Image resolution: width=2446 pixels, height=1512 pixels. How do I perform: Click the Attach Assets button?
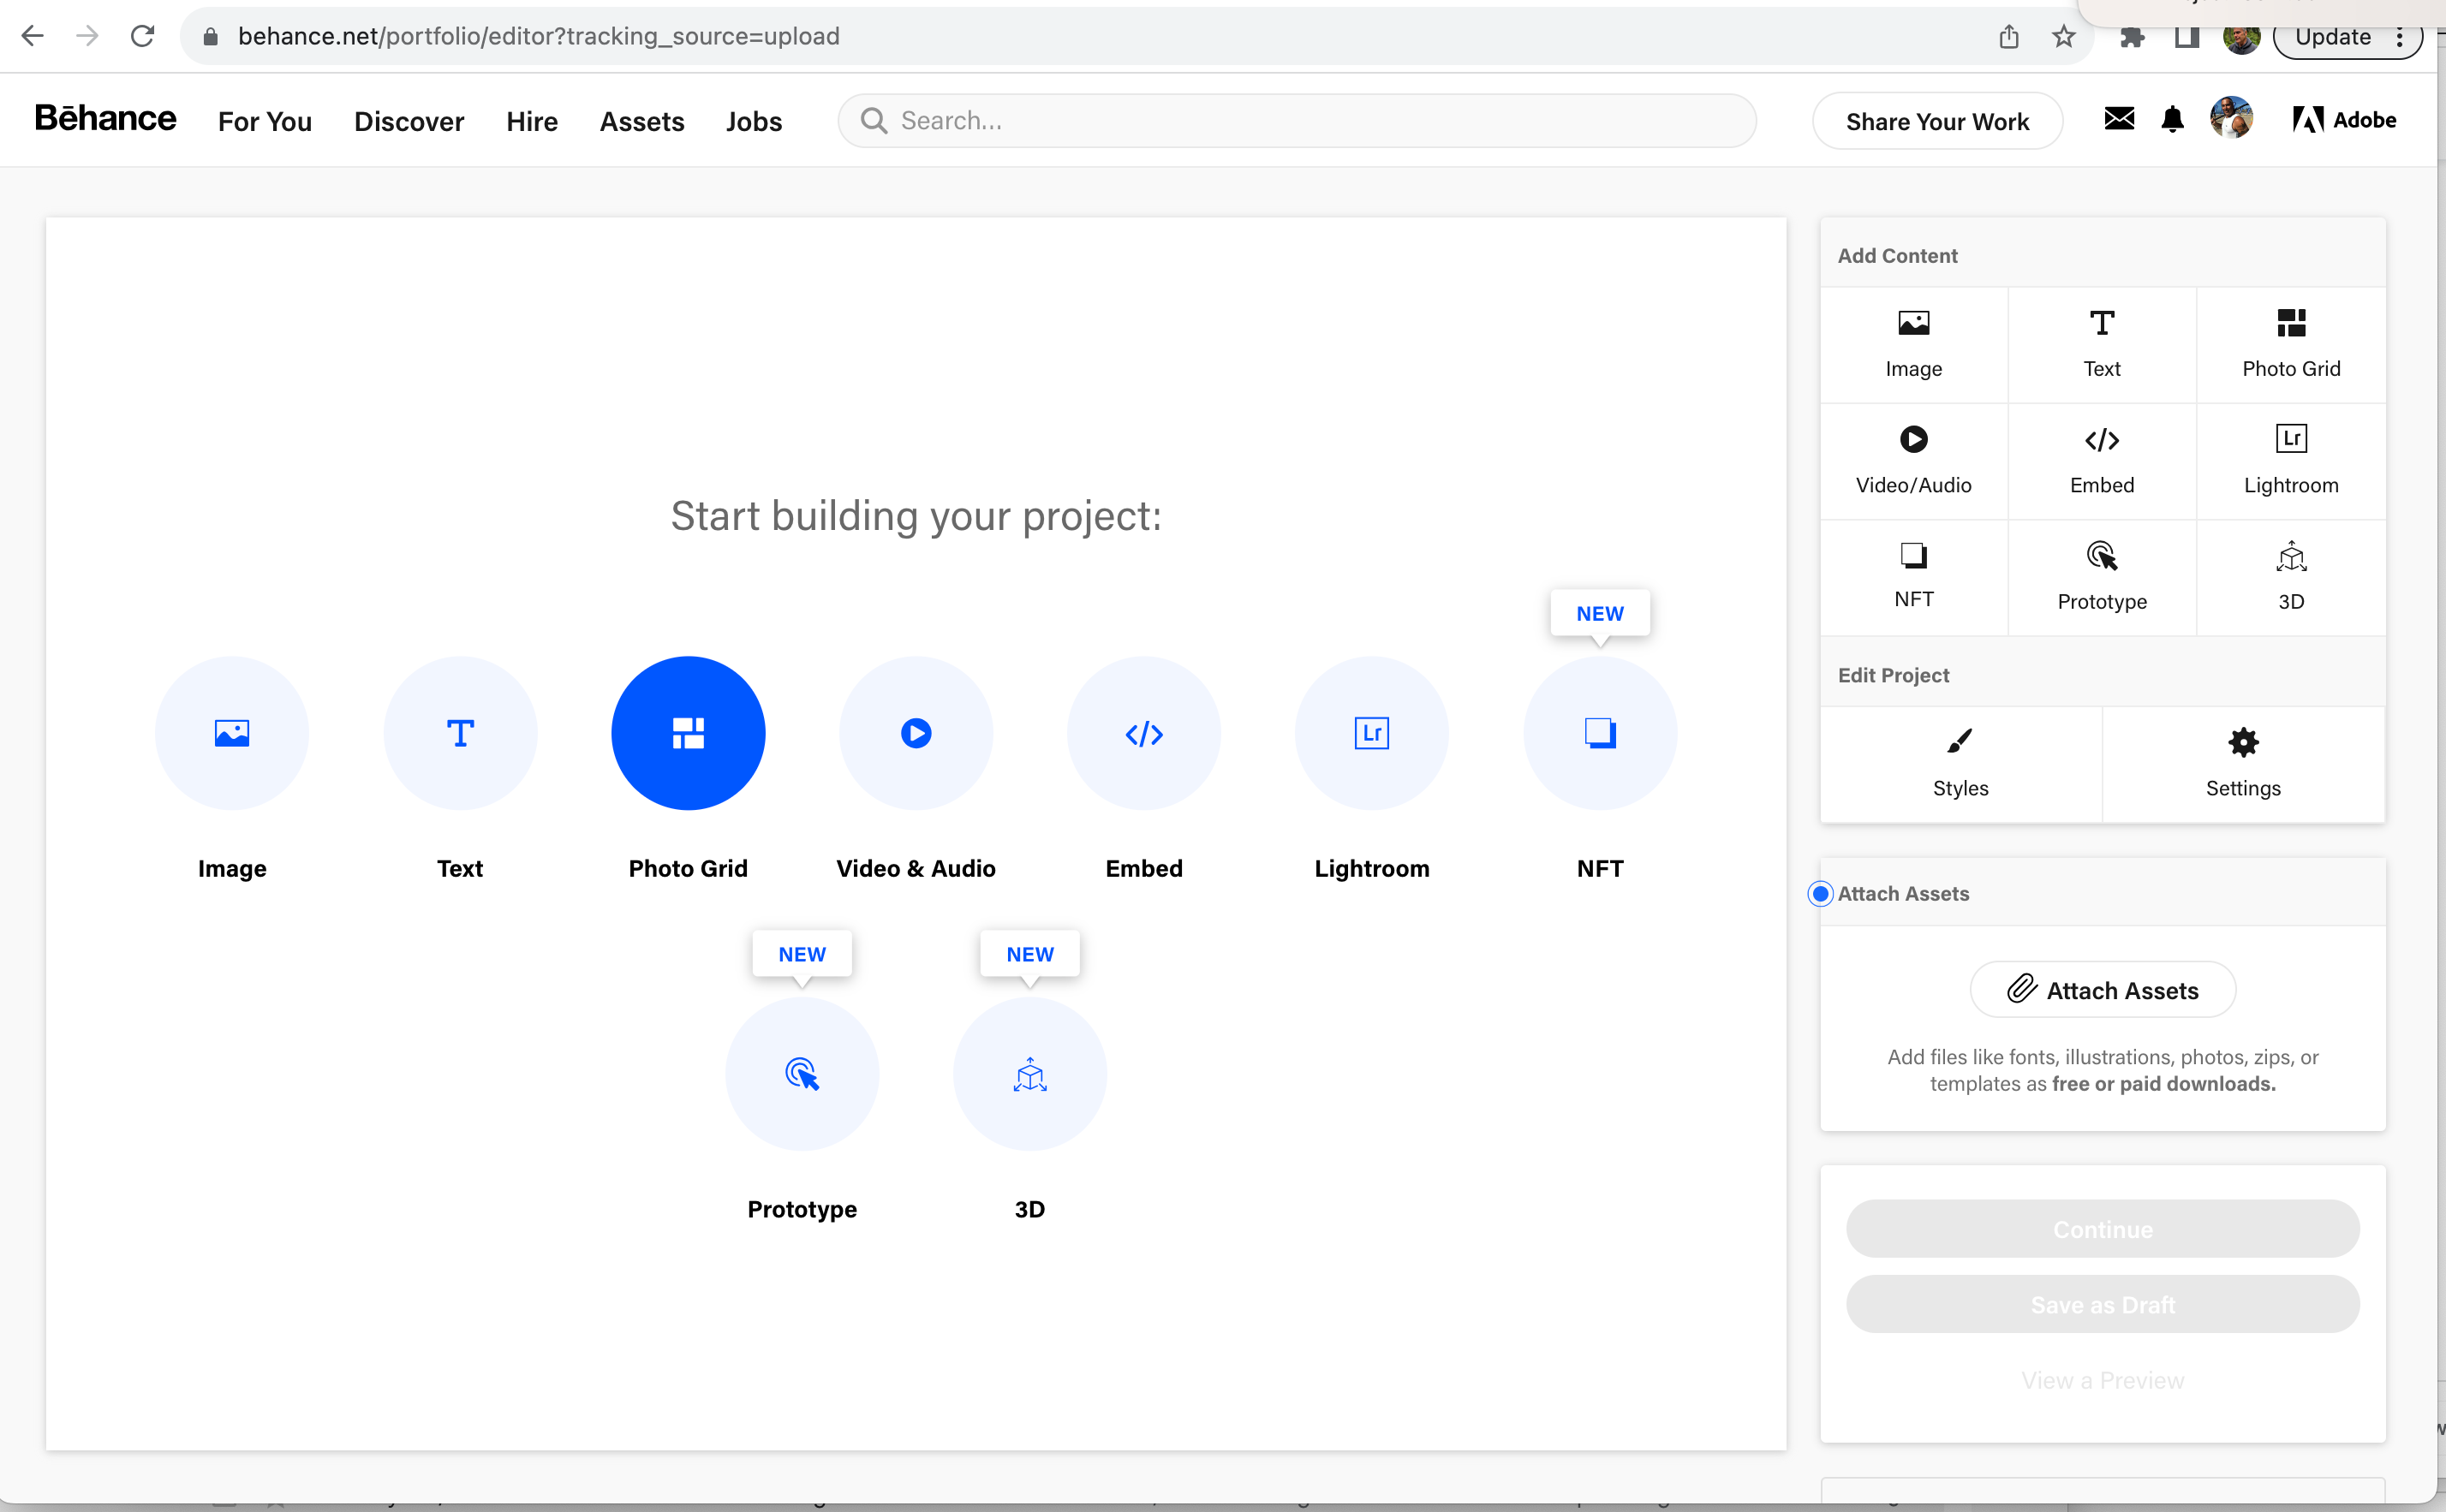pos(2102,989)
